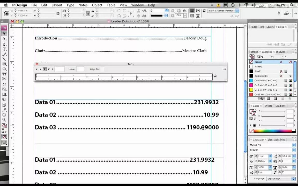Screen dimensions: 298x186
Task: Select left-justified tab button in Tabs panel
Action: [37, 69]
